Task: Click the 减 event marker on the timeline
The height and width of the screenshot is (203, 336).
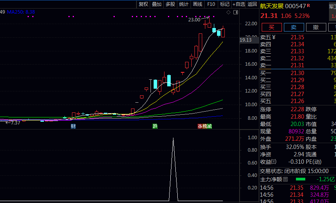Action: (x=210, y=126)
